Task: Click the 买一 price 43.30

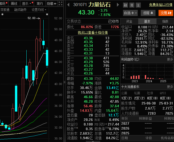Action: tap(88, 58)
